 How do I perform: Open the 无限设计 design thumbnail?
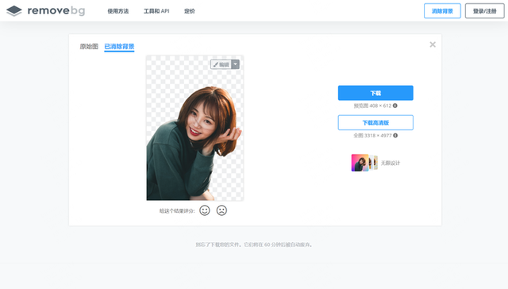[x=364, y=163]
